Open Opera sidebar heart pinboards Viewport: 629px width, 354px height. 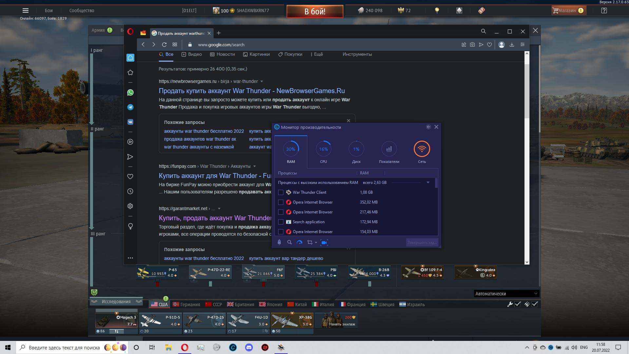(x=130, y=176)
